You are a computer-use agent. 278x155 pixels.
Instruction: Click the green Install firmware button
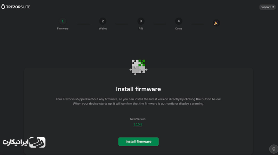click(x=138, y=141)
